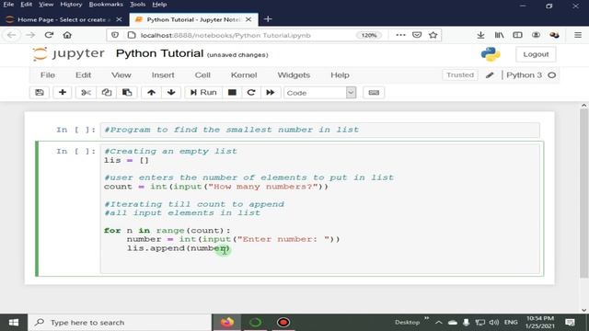Open the Firefox History menu
The width and height of the screenshot is (589, 331).
(x=71, y=5)
